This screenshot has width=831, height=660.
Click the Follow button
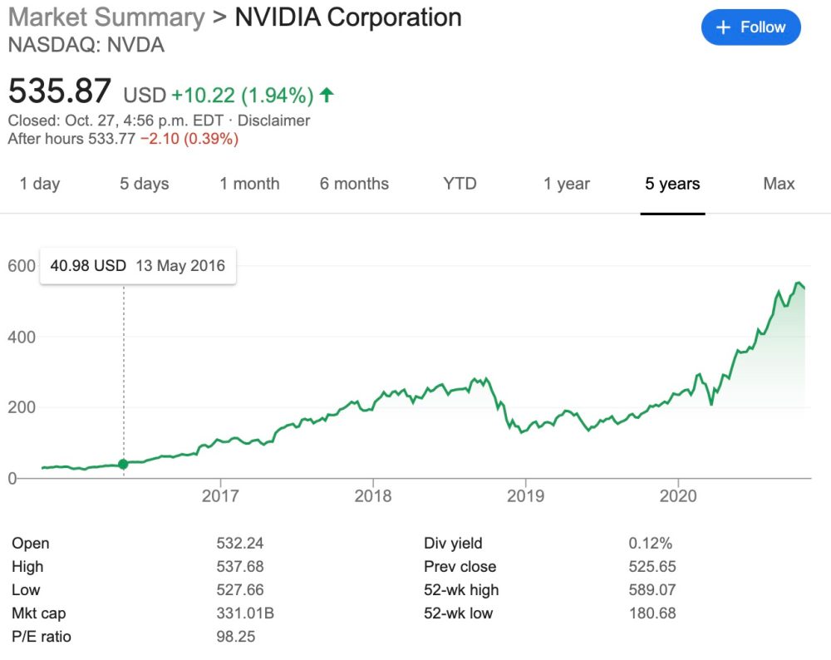750,27
